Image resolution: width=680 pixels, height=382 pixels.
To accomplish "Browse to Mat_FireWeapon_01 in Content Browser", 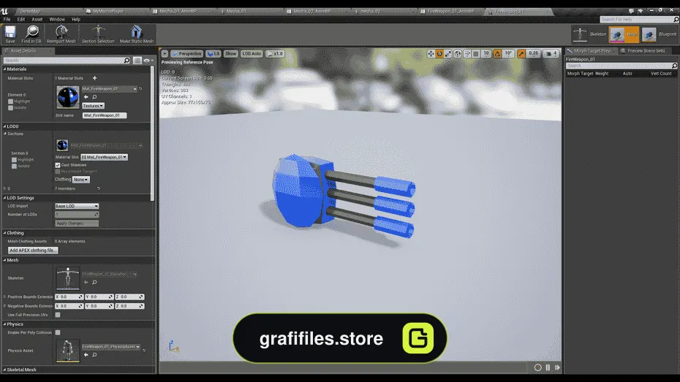I will [x=94, y=97].
